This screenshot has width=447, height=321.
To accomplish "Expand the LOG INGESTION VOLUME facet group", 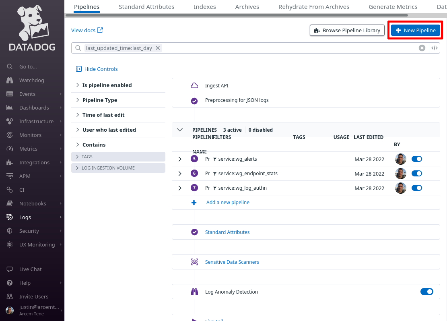I will point(118,168).
